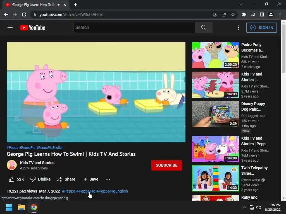Click the page vertical scrollbar

(x=283, y=48)
